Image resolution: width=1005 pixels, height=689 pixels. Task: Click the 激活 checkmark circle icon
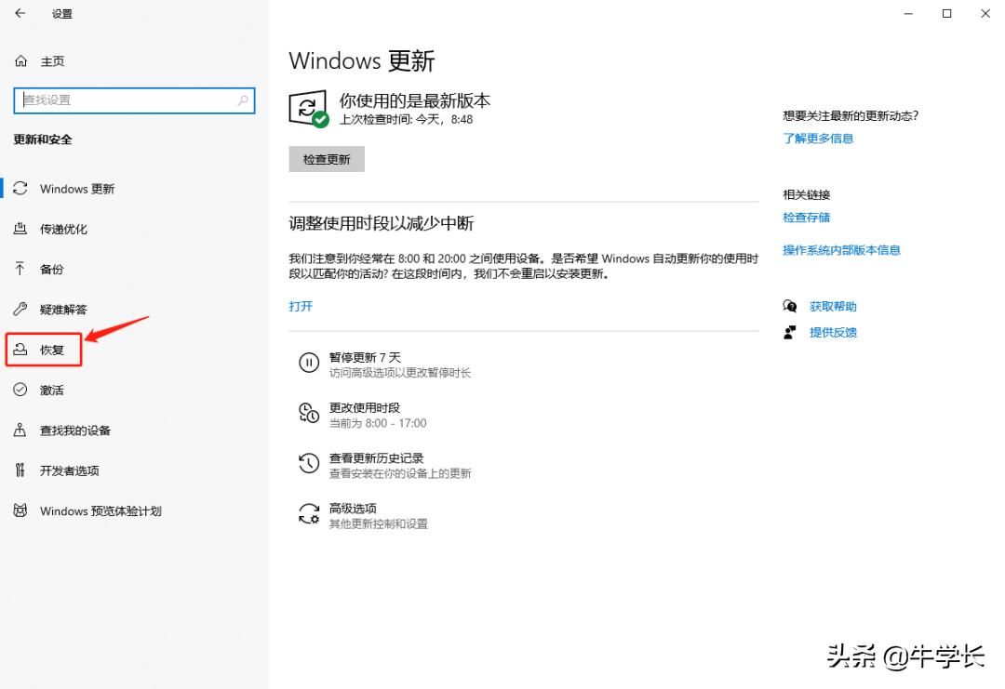click(20, 390)
